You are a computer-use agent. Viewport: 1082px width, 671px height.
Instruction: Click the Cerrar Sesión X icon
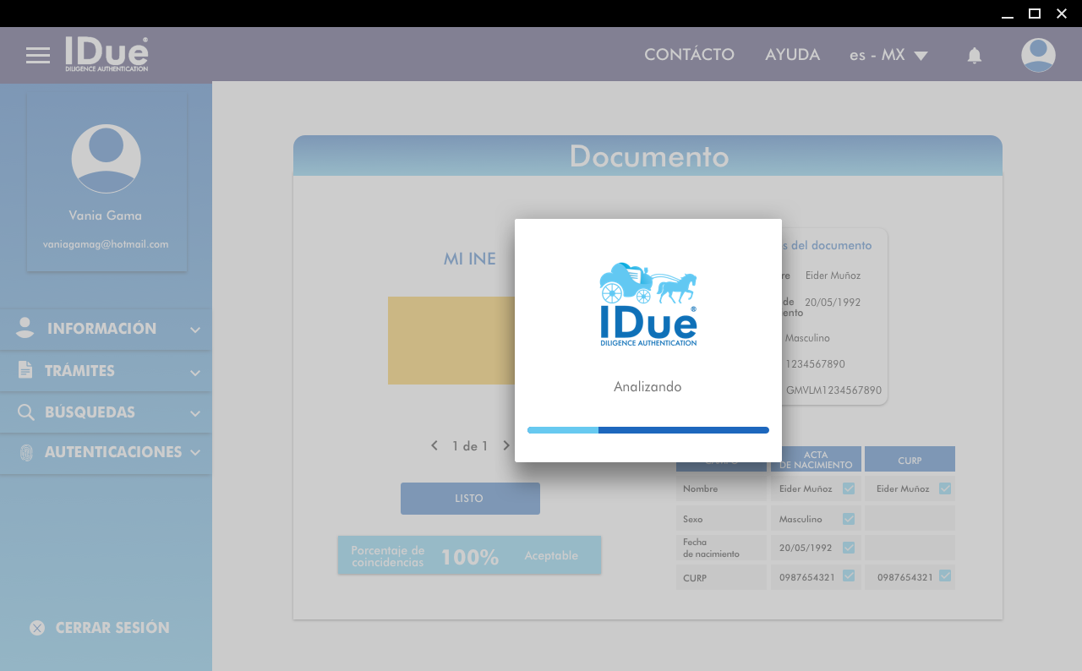[37, 628]
